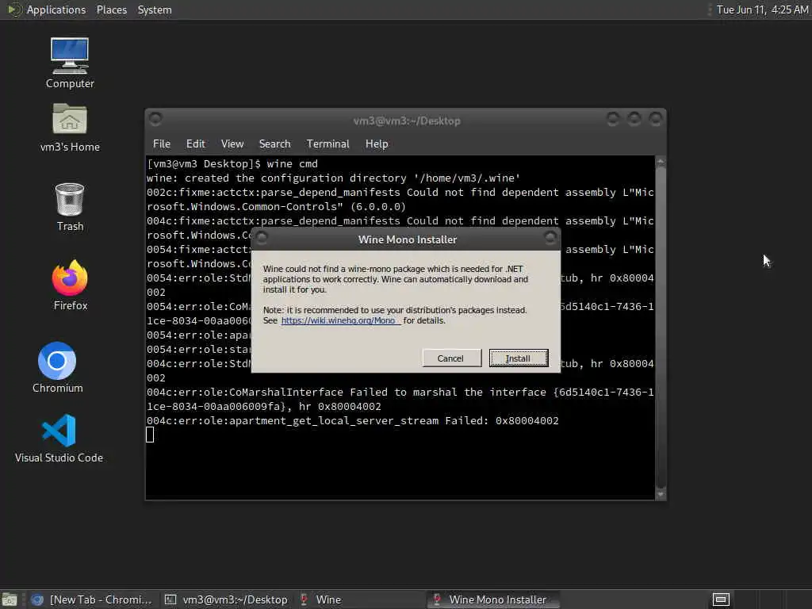The height and width of the screenshot is (609, 812).
Task: Close the Wine Mono Installer dialog
Action: pos(550,238)
